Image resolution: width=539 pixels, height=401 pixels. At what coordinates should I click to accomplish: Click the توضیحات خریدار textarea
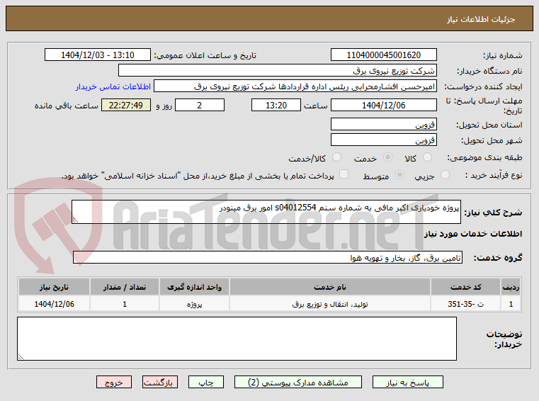[x=237, y=339]
